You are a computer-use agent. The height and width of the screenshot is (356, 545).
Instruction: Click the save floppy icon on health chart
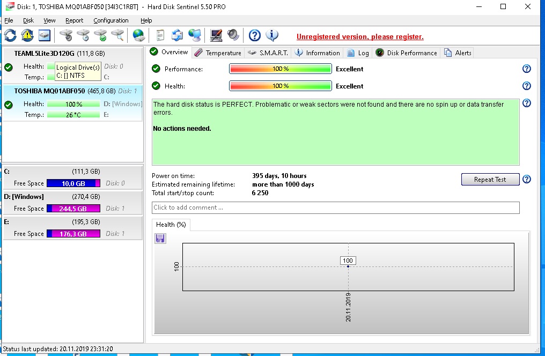160,238
